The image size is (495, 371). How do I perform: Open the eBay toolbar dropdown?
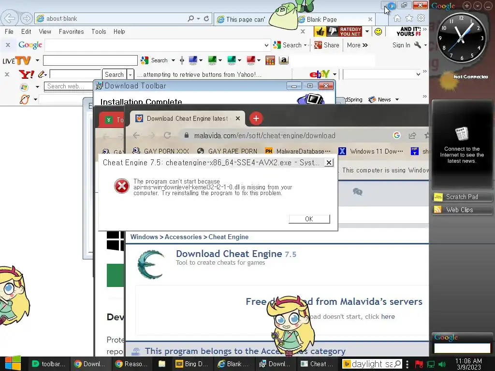(x=335, y=74)
